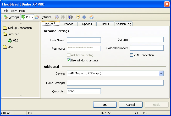Select the Entry toolbar button
Image resolution: width=171 pixels, height=116 pixels.
pos(27,17)
